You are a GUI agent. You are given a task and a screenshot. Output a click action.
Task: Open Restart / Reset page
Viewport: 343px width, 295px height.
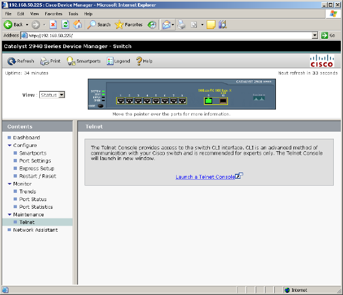pyautogui.click(x=38, y=176)
